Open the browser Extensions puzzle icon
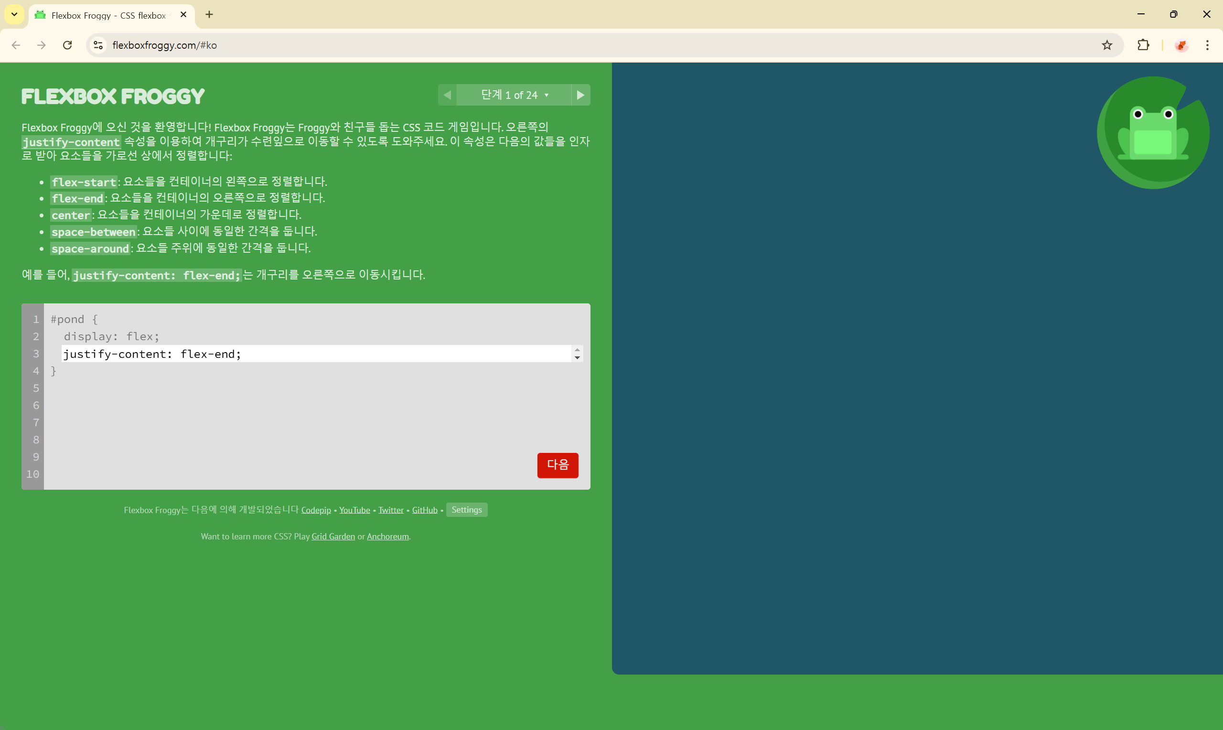The width and height of the screenshot is (1223, 730). (x=1143, y=45)
